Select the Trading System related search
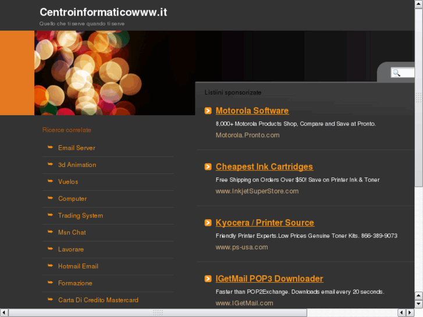 (x=80, y=216)
